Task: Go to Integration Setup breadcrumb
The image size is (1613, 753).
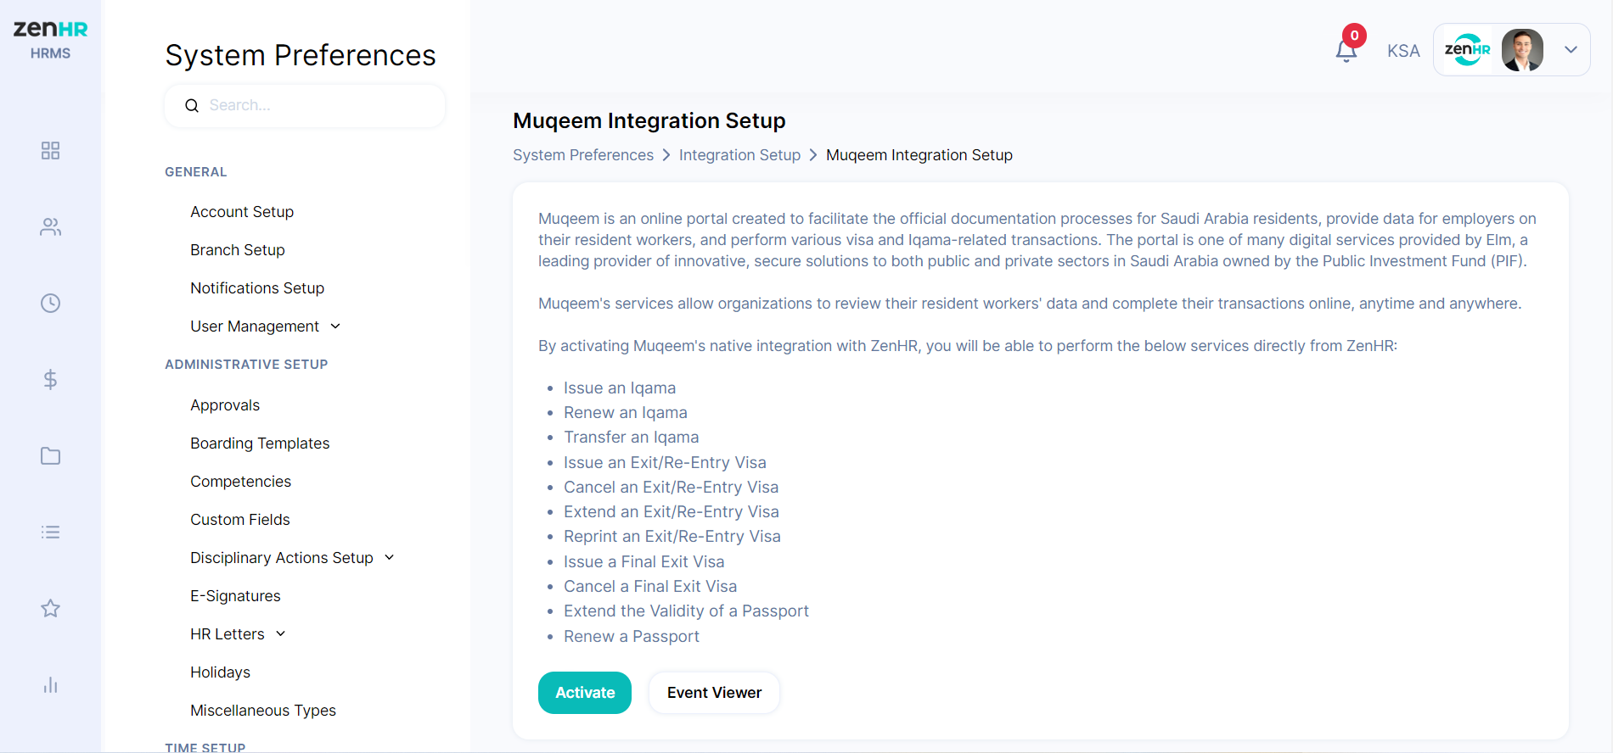Action: click(739, 155)
